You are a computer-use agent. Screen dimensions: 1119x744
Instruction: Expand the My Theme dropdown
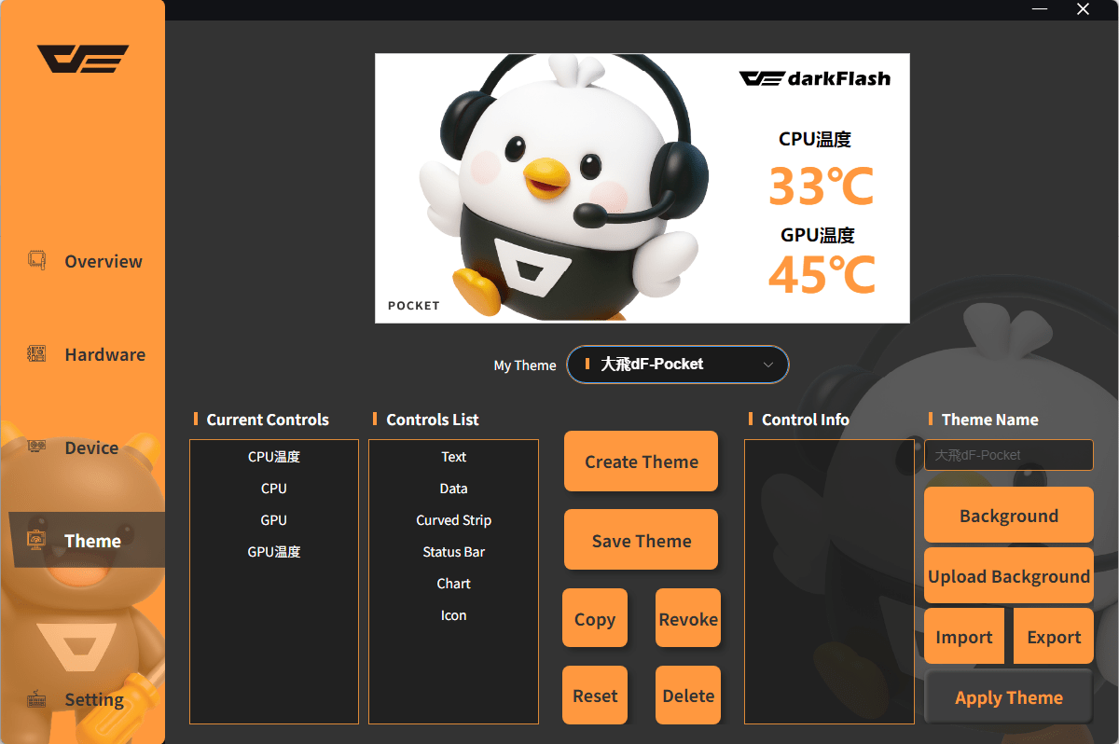(x=678, y=365)
